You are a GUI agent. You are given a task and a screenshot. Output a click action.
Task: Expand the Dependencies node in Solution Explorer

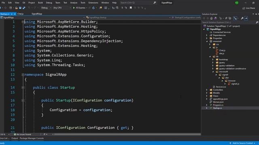(x=207, y=35)
